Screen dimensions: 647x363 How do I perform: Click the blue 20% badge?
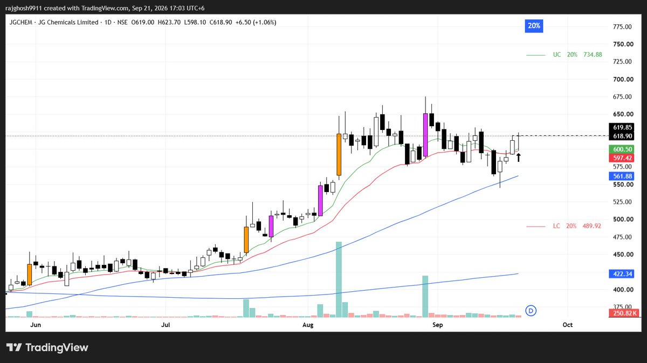[534, 26]
